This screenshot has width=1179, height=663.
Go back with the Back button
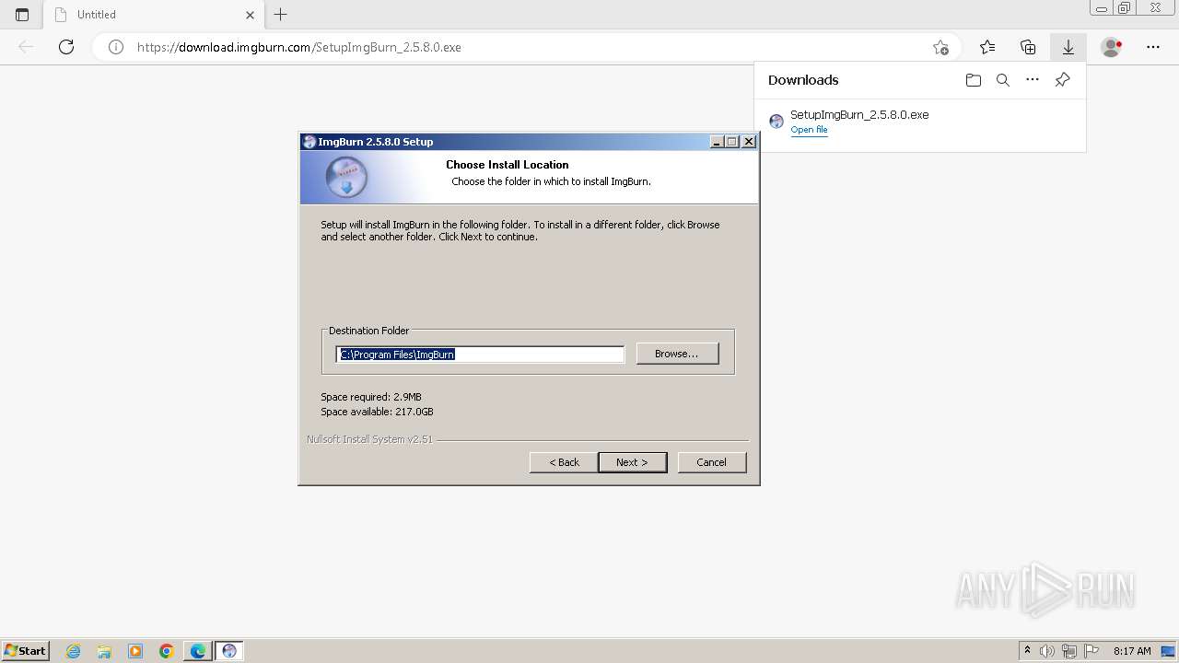(x=564, y=462)
